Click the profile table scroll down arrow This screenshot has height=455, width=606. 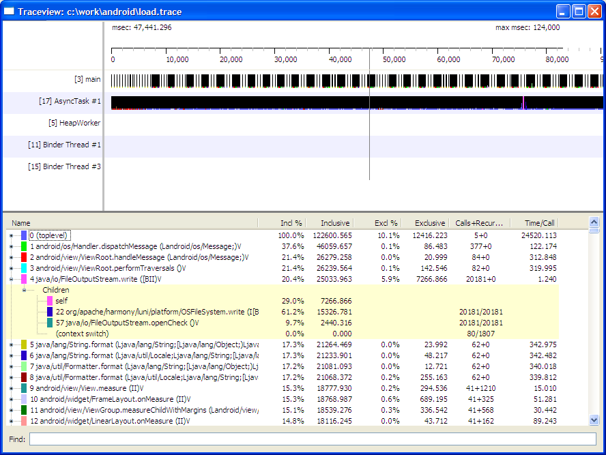coord(593,420)
